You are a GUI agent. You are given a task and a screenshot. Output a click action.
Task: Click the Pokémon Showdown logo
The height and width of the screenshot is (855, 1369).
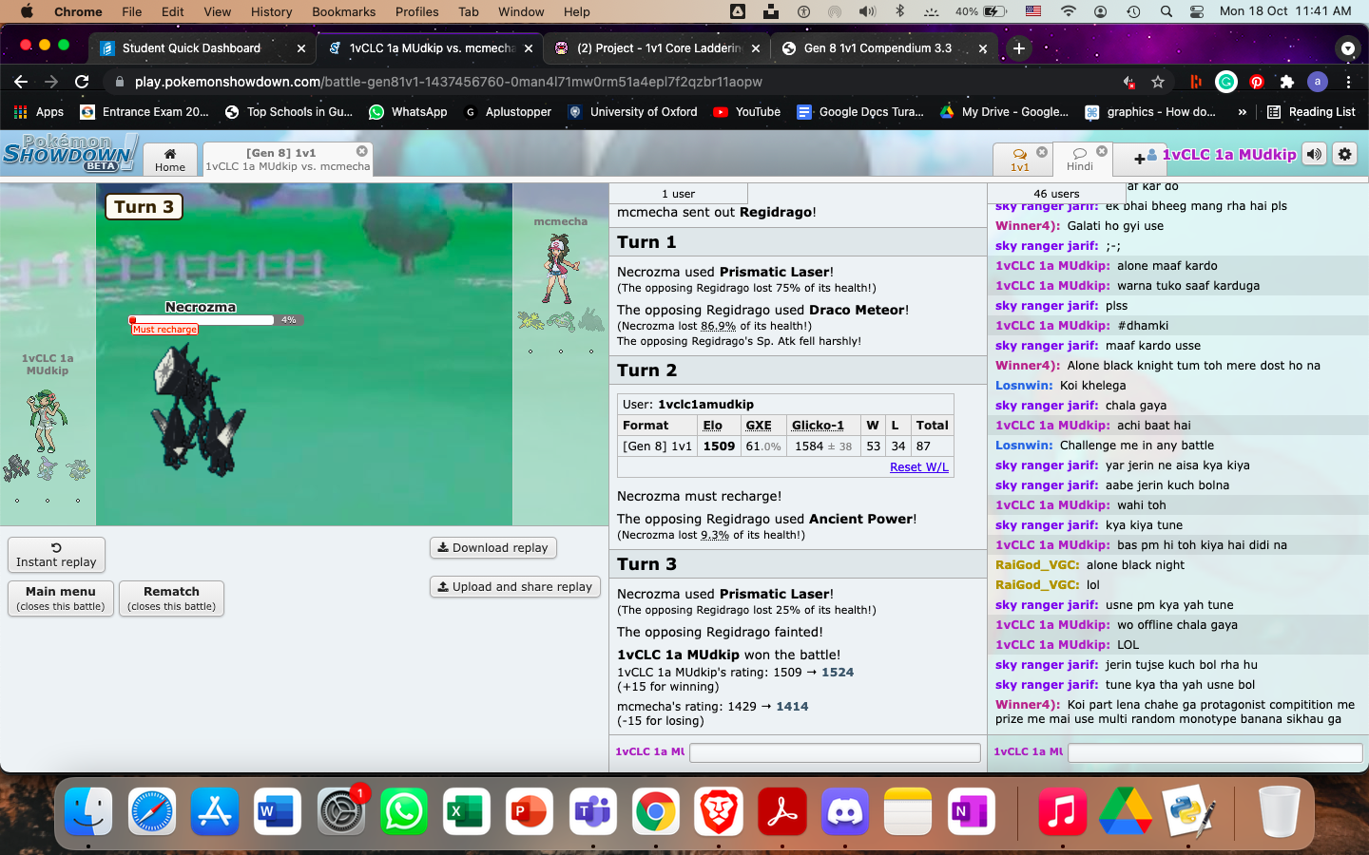[x=69, y=154]
